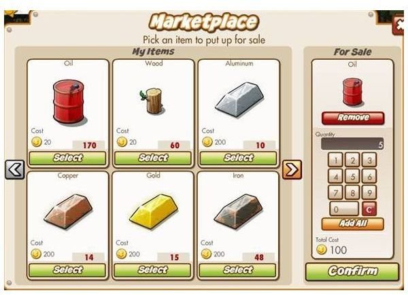Screen dimensions: 408x295
Task: Remove Oil from the For Sale panel
Action: [x=353, y=118]
